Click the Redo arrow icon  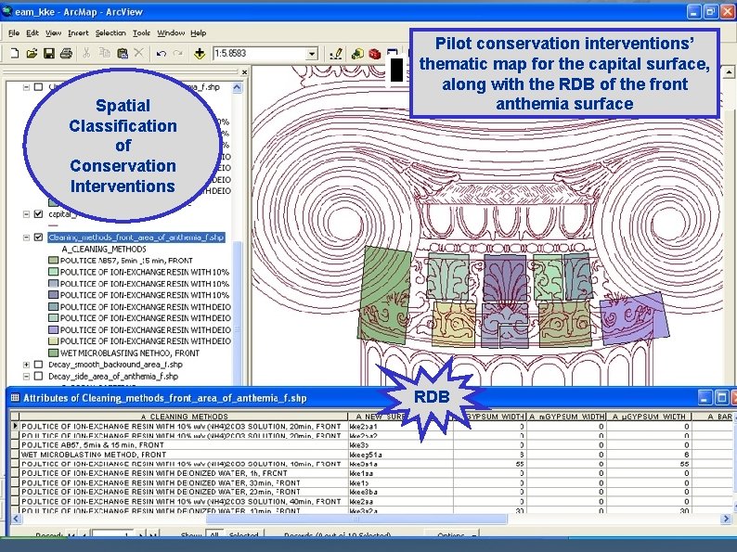click(x=177, y=54)
